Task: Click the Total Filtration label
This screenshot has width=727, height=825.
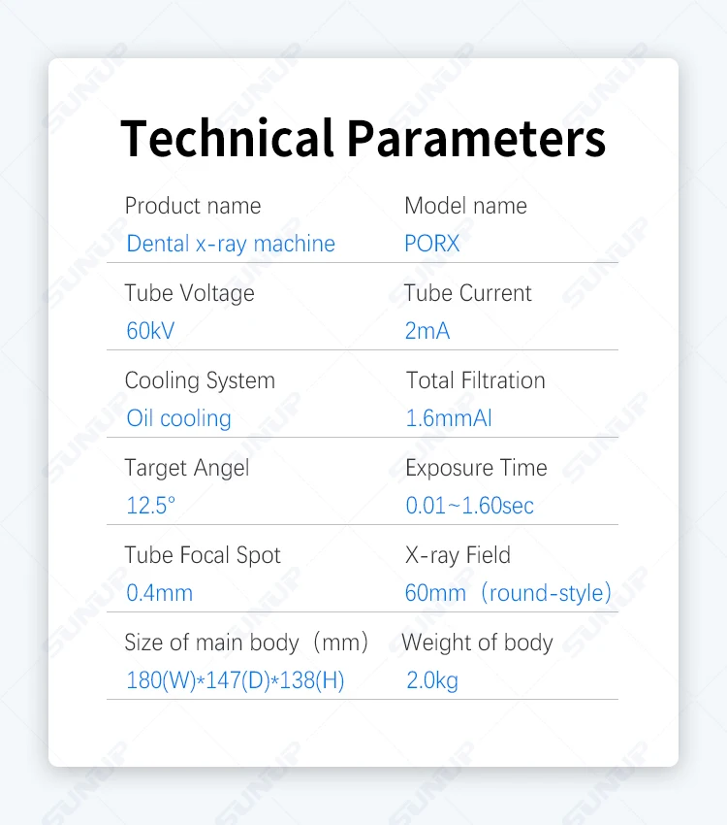Action: point(476,380)
